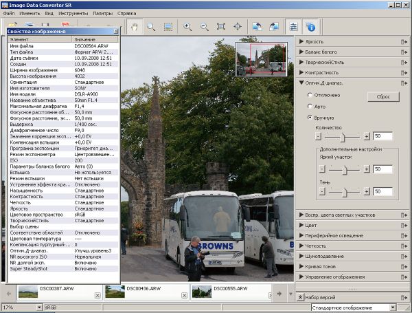The height and width of the screenshot is (313, 412).
Task: Click the pin icon on Периферийное освещение row
Action: pos(404,235)
